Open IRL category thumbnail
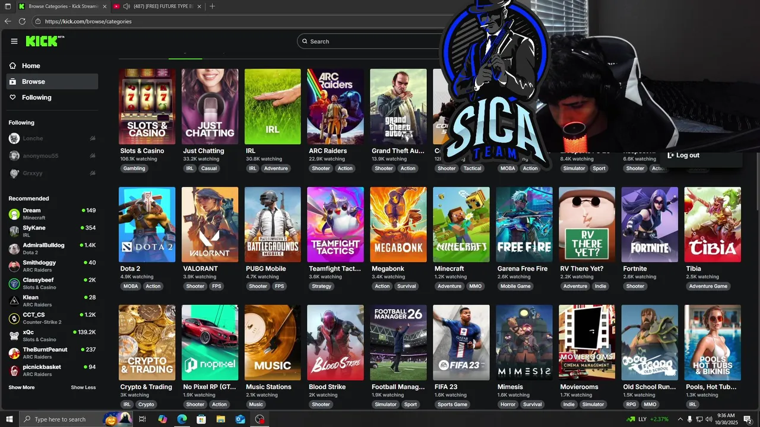 (273, 107)
